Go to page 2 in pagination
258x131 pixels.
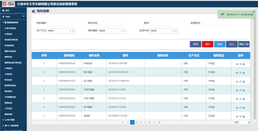point(137,122)
